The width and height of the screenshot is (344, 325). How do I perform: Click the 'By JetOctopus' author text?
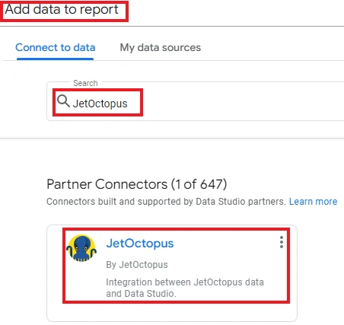(137, 265)
